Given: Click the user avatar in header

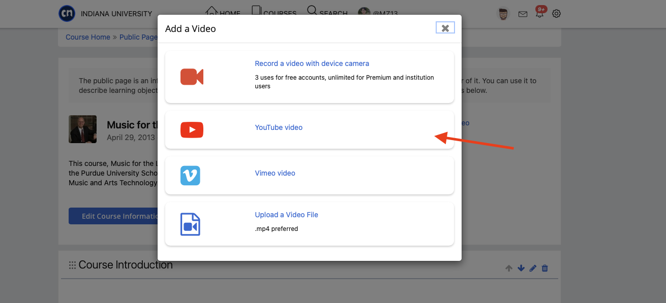Looking at the screenshot, I should coord(503,14).
